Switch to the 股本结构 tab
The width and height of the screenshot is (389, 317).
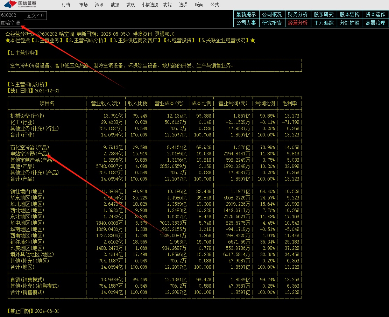349,14
